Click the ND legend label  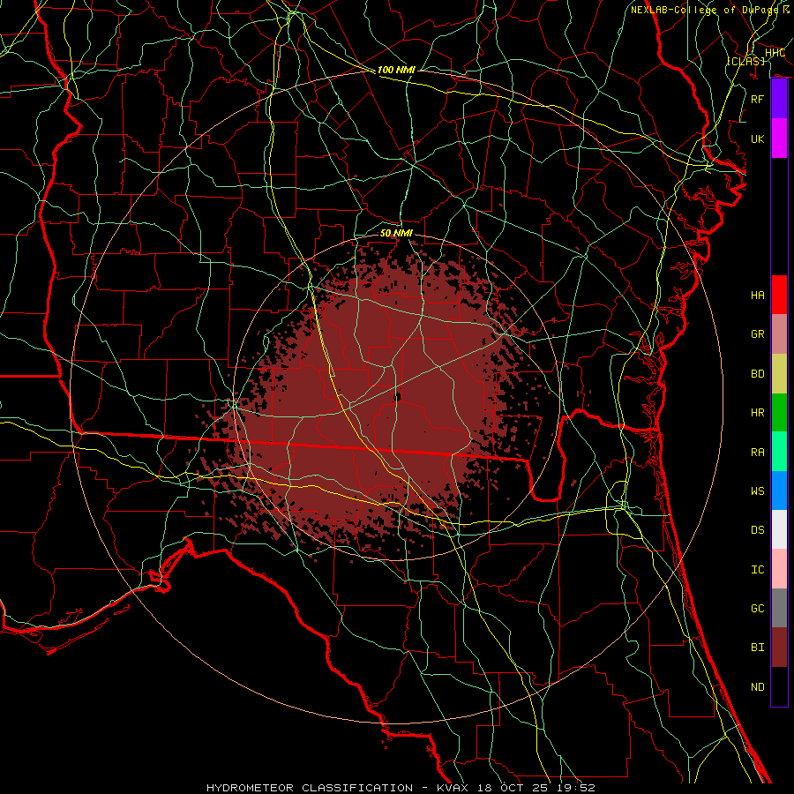[x=757, y=687]
